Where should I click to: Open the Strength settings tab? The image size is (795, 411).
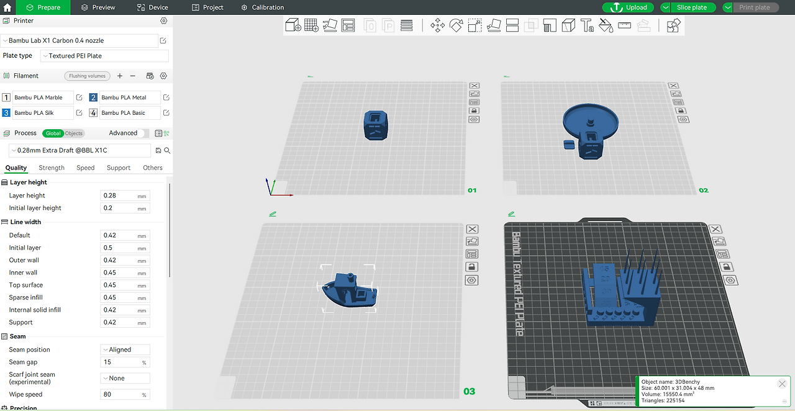point(52,168)
